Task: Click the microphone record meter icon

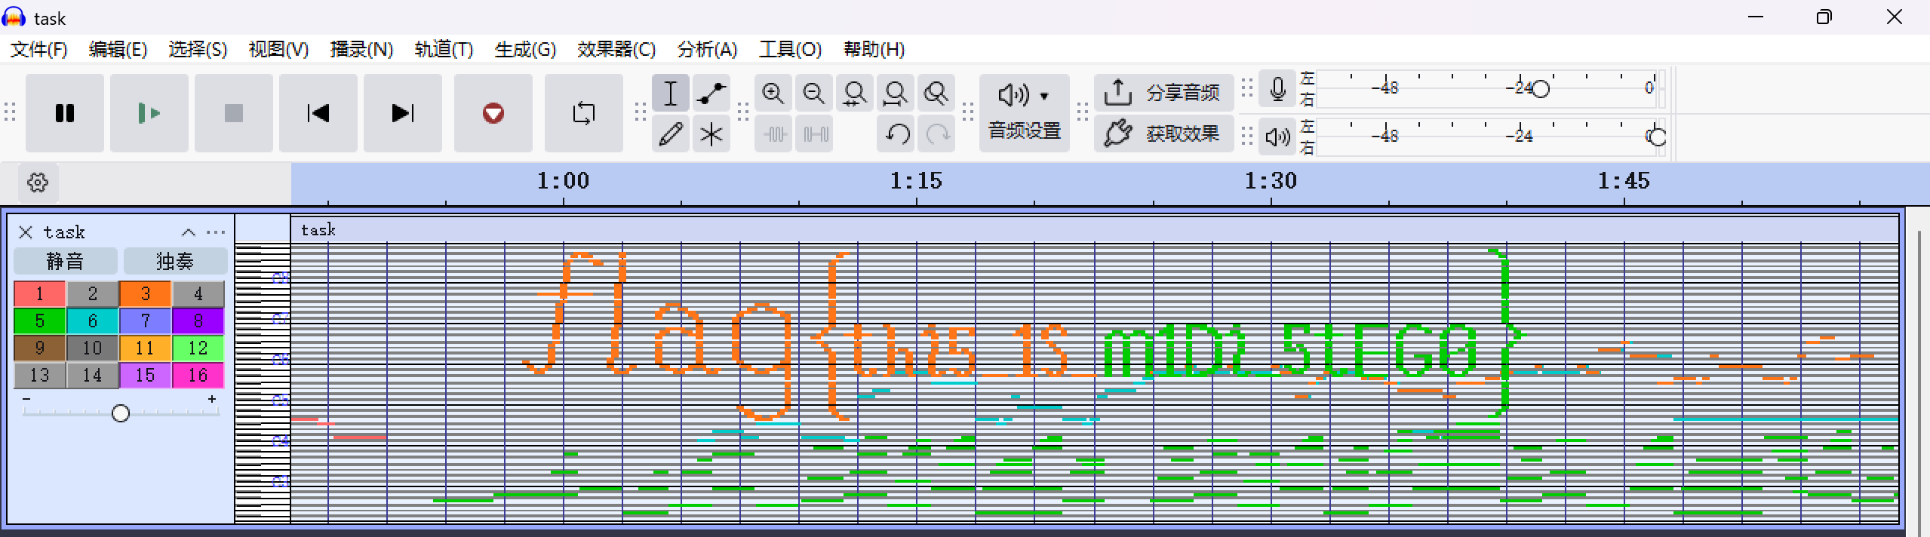Action: coord(1277,90)
